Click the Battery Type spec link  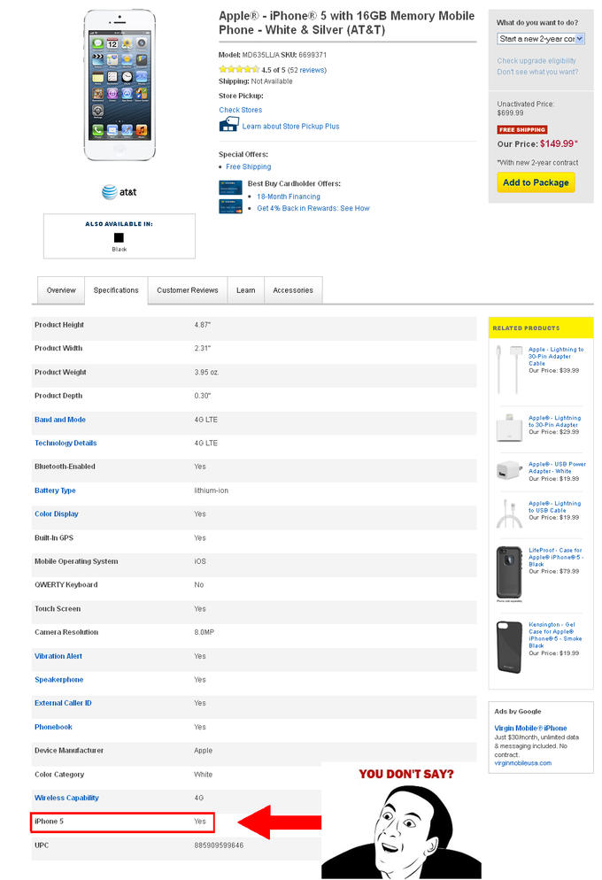(x=55, y=490)
